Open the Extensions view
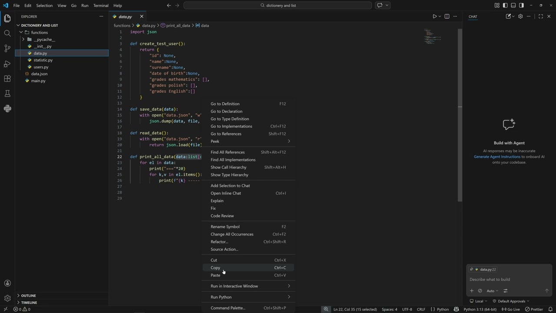The width and height of the screenshot is (556, 313). [x=7, y=79]
